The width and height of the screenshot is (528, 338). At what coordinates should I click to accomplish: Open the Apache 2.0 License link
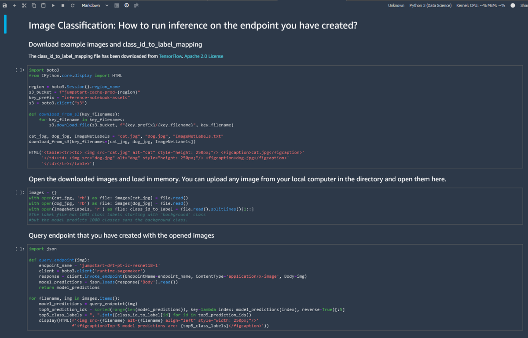point(204,56)
